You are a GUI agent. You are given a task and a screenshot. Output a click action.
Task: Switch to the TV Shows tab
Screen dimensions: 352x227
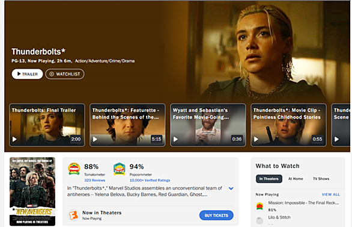point(321,179)
